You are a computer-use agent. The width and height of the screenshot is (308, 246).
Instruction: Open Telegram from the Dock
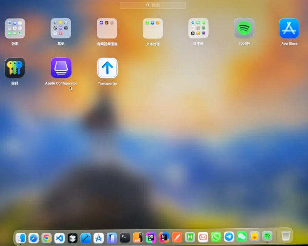229,237
